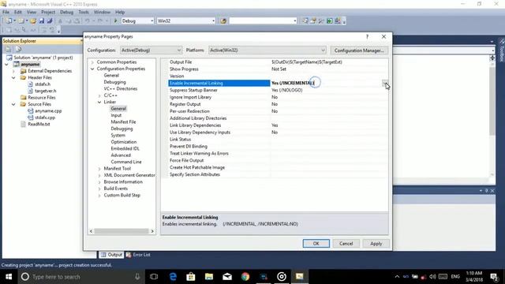Screen dimensions: 505x284
Task: Click the volume icon in the system tray
Action: pyautogui.click(x=432, y=277)
